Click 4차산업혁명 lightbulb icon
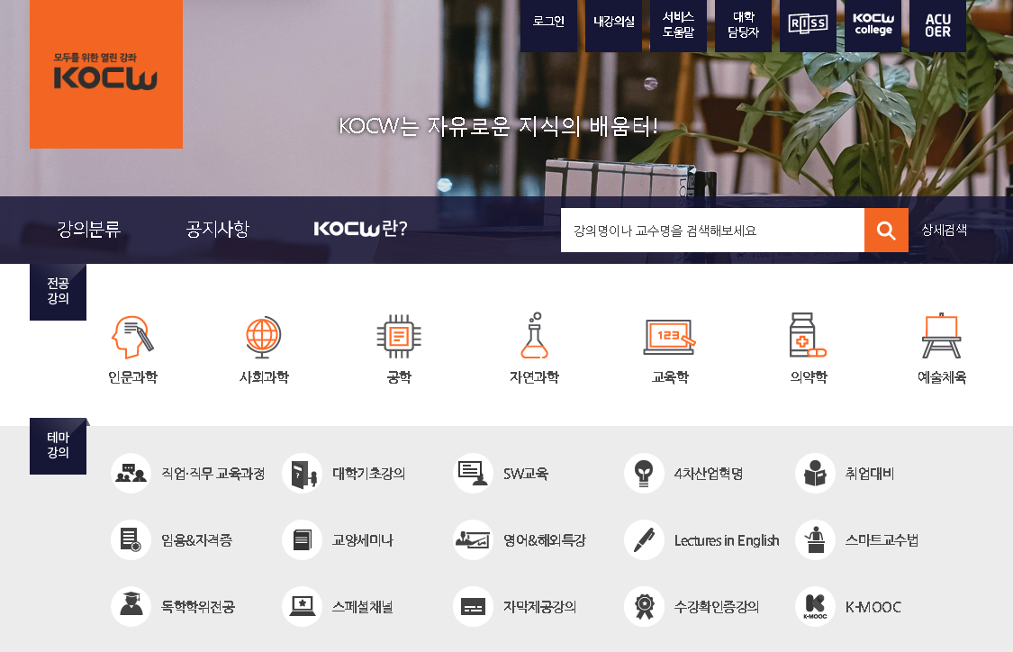This screenshot has height=652, width=1013. coord(644,474)
